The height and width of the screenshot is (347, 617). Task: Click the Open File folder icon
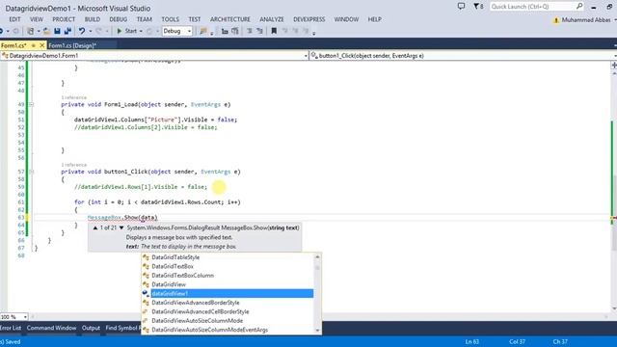pos(46,31)
